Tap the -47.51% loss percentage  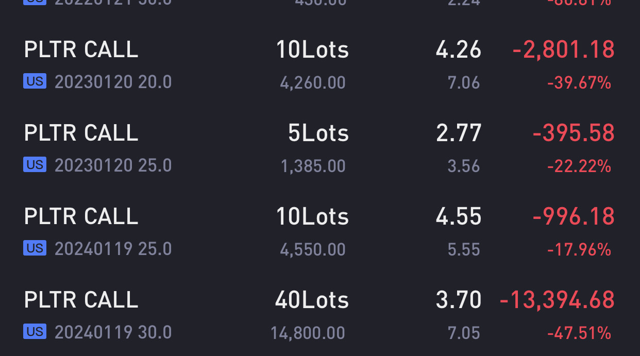tap(579, 333)
